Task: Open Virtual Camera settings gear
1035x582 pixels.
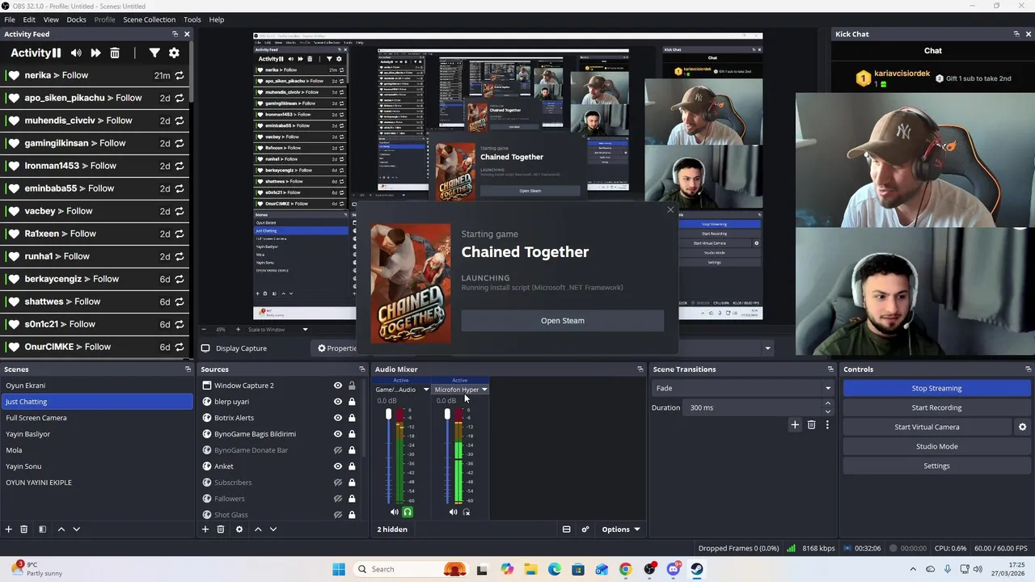Action: coord(1022,427)
